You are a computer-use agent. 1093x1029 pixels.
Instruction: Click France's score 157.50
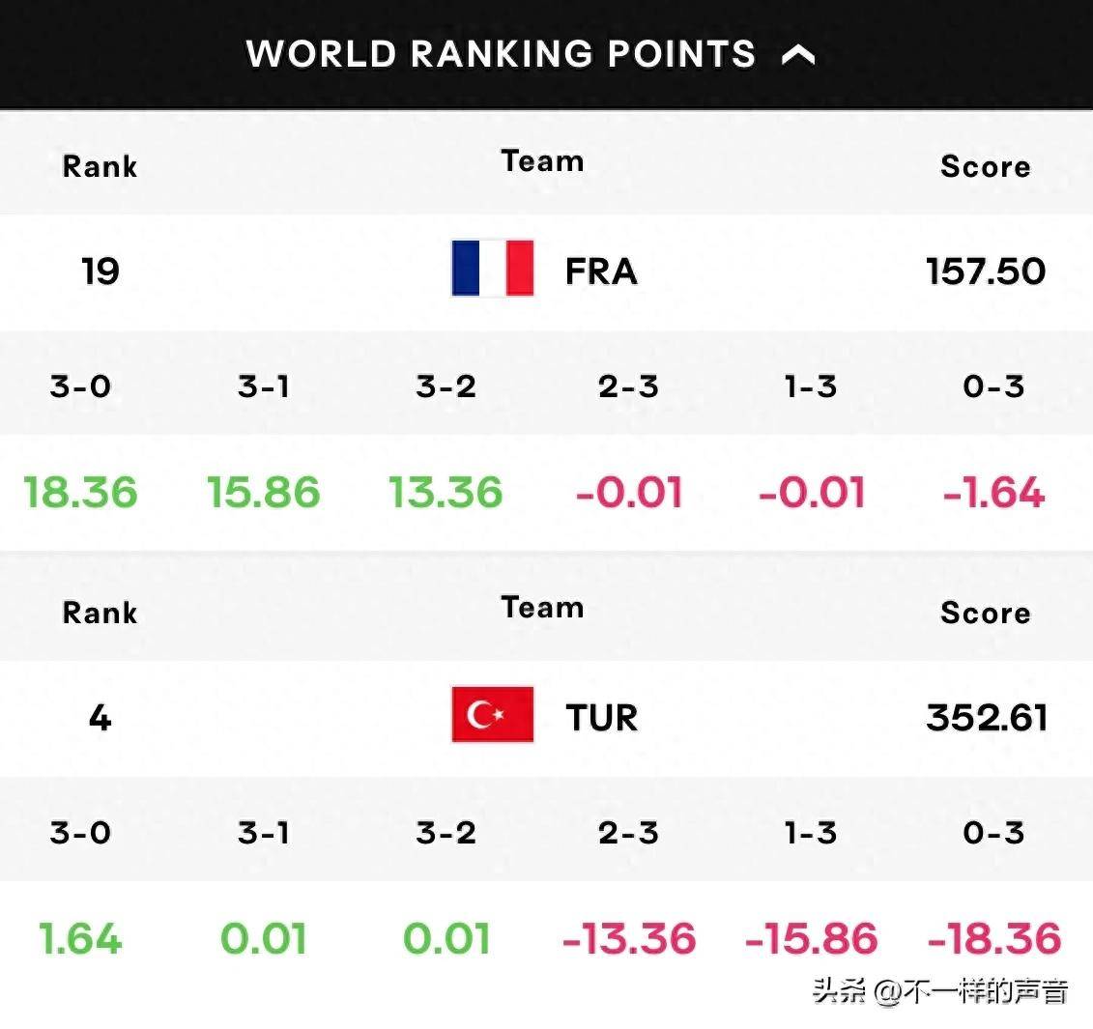986,272
